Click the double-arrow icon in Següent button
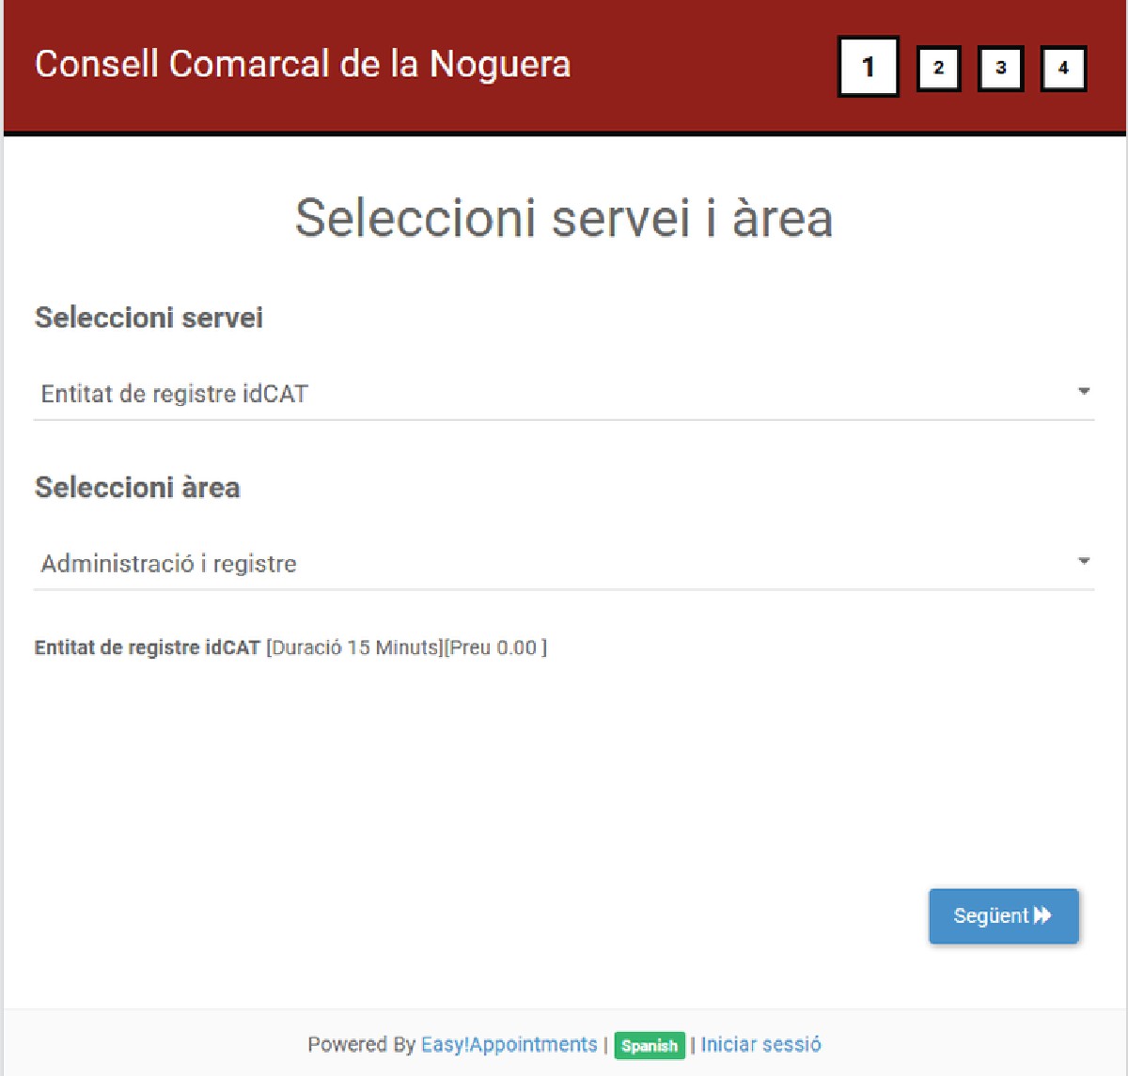Image resolution: width=1128 pixels, height=1076 pixels. (x=1042, y=915)
